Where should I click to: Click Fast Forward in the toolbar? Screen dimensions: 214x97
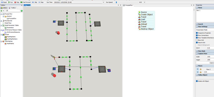click(26, 2)
